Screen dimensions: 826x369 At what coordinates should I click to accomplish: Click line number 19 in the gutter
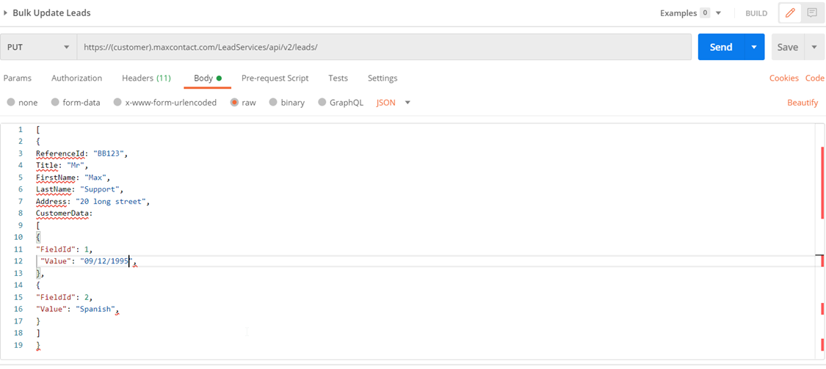click(18, 345)
